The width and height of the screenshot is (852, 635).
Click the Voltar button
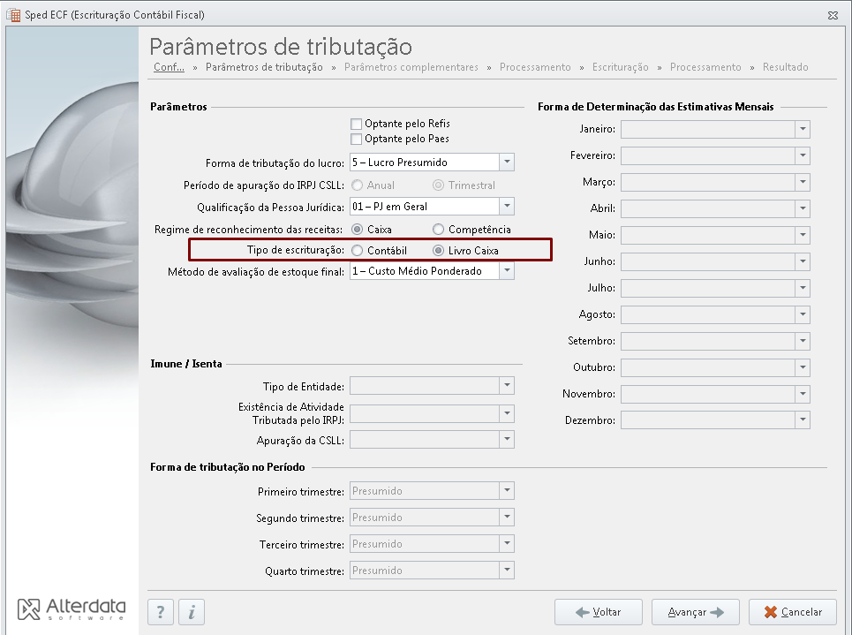[599, 612]
